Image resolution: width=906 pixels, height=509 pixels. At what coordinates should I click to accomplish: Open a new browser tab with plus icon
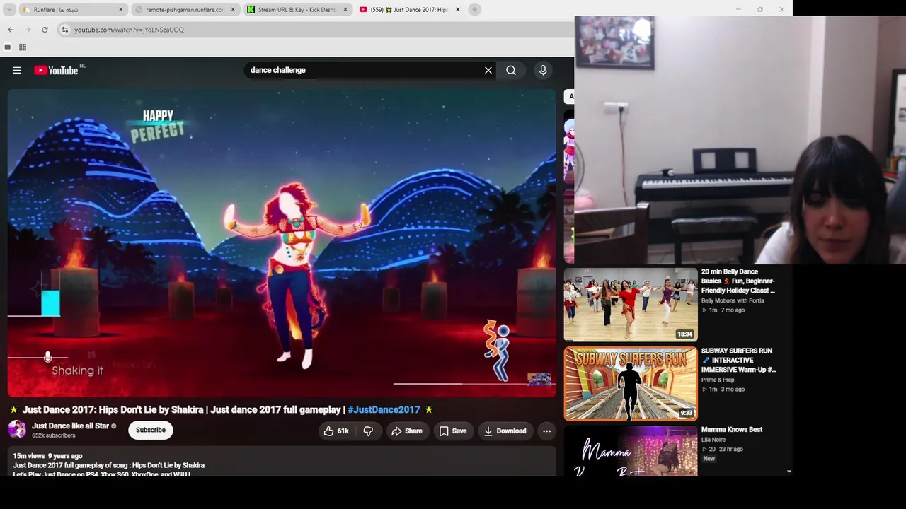[474, 9]
